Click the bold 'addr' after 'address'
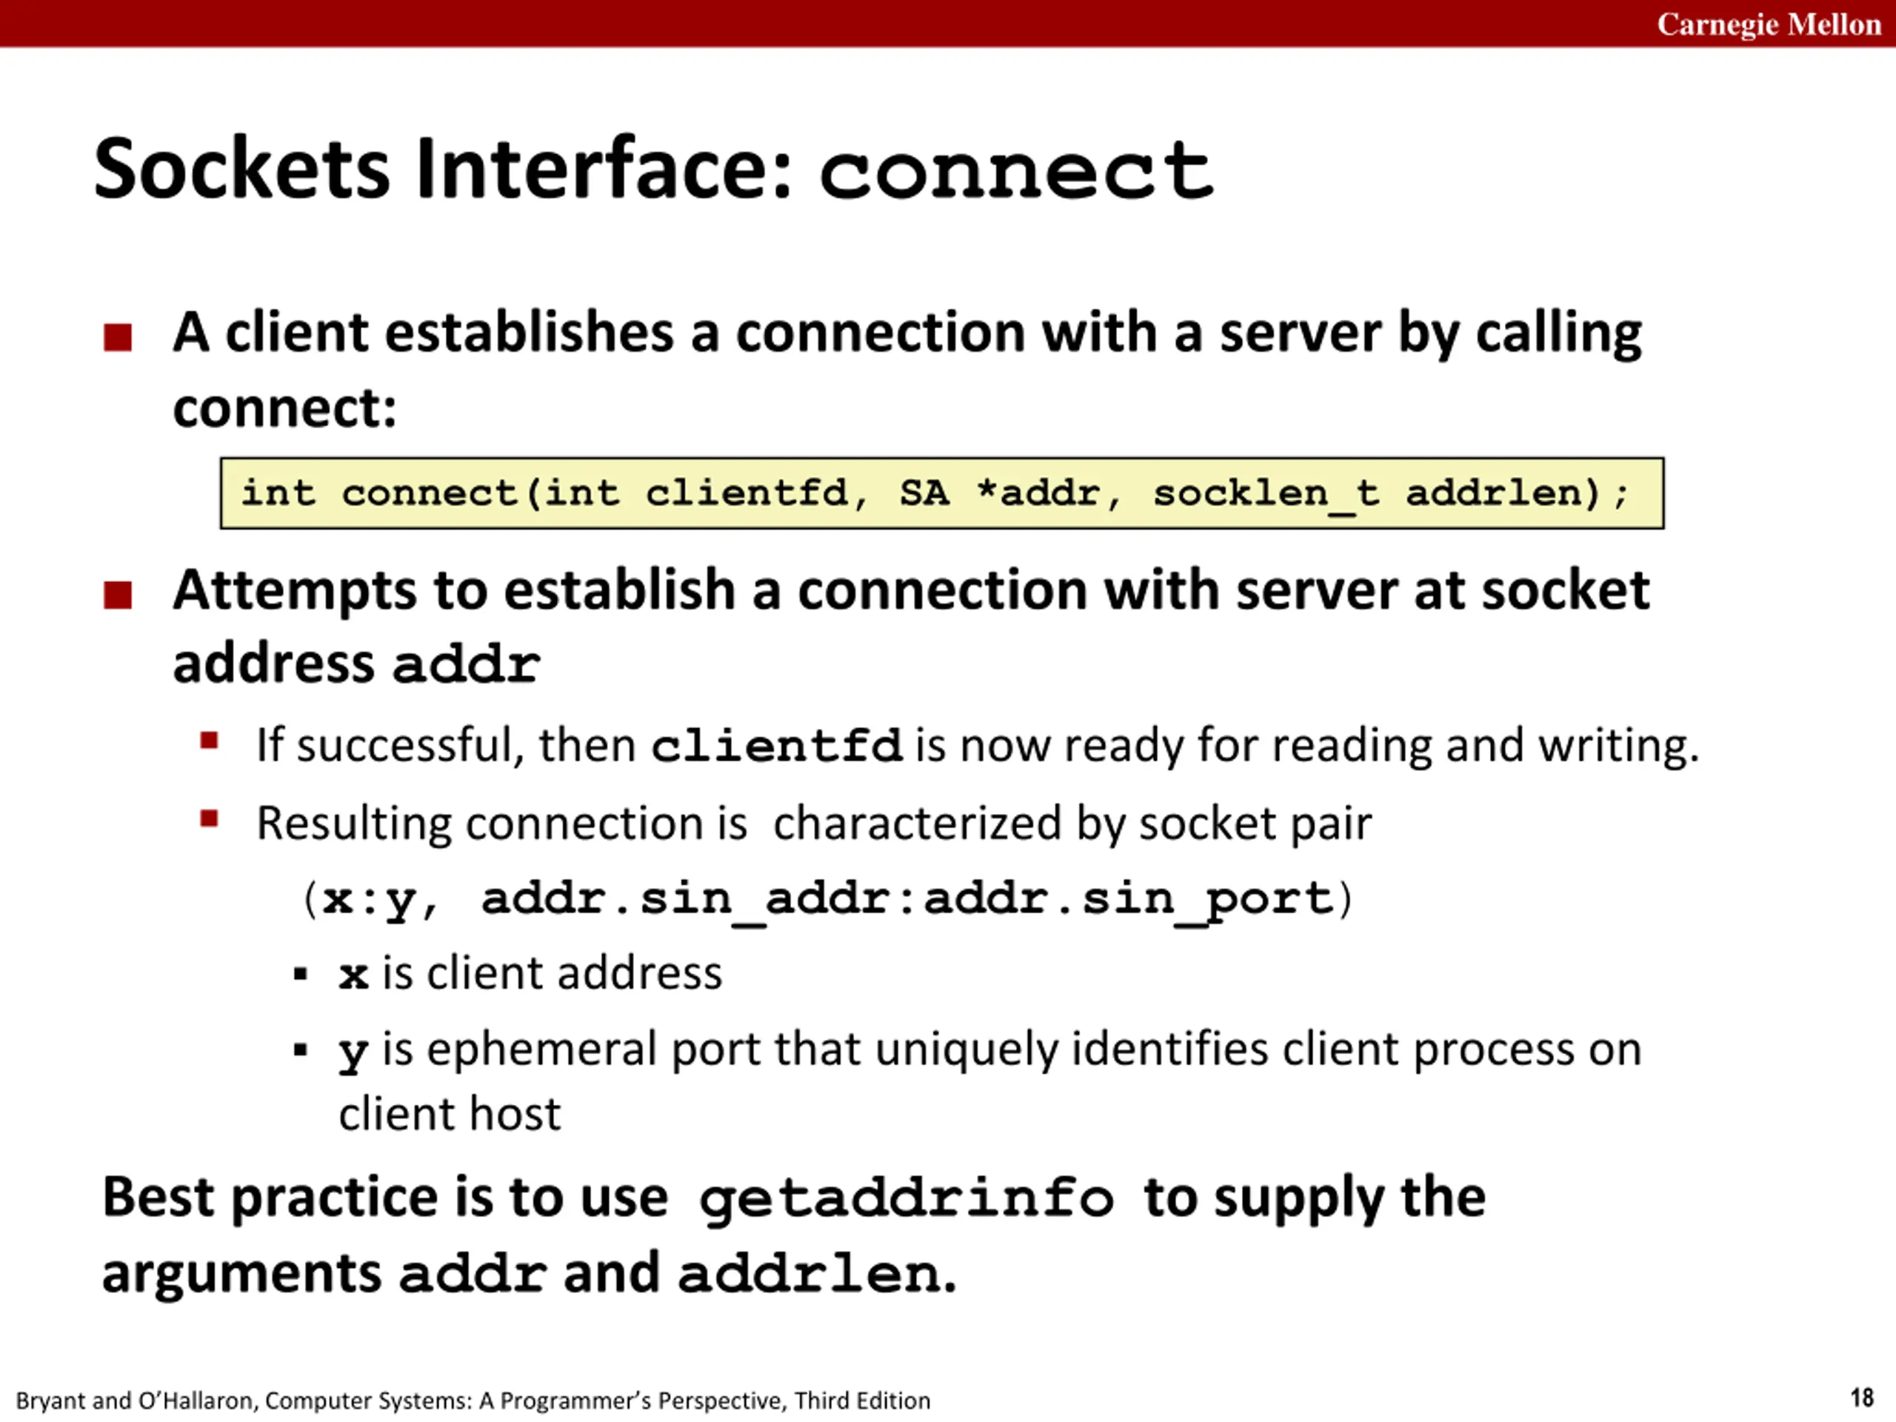1896x1422 pixels. [467, 664]
